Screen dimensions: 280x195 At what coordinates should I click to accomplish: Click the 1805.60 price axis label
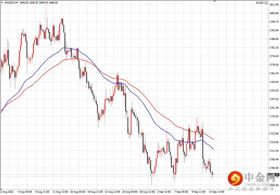pos(274,13)
